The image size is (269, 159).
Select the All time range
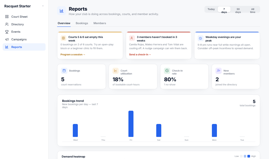[252, 9]
